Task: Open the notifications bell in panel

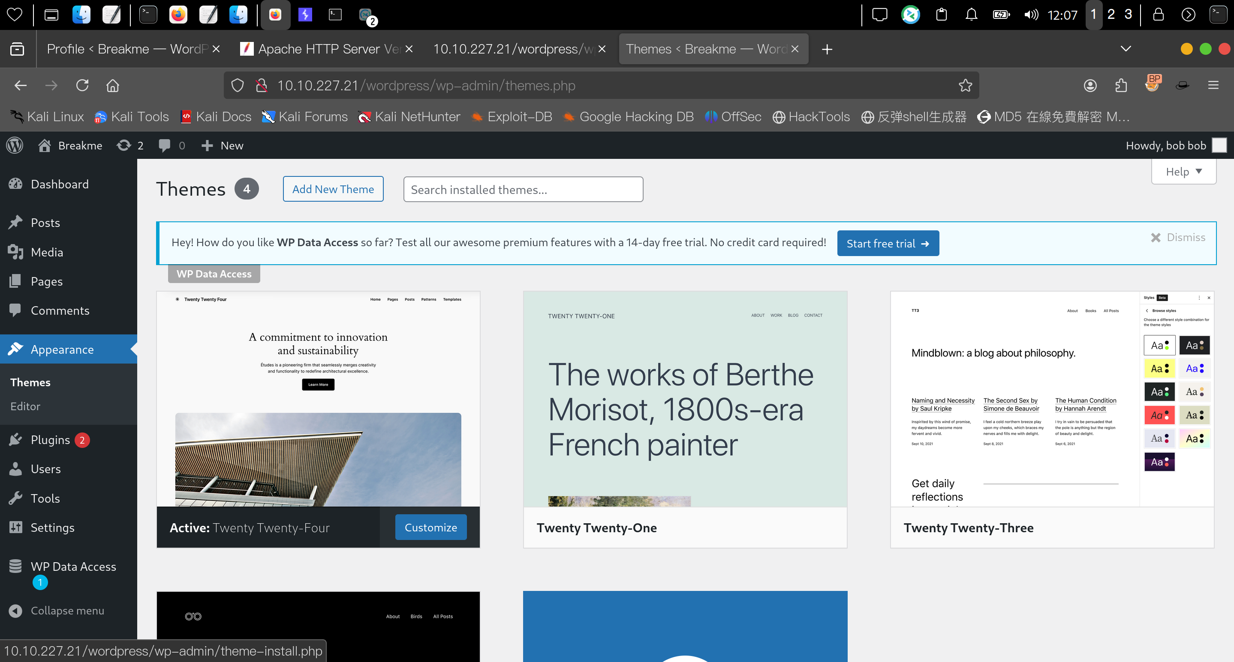Action: click(x=971, y=15)
